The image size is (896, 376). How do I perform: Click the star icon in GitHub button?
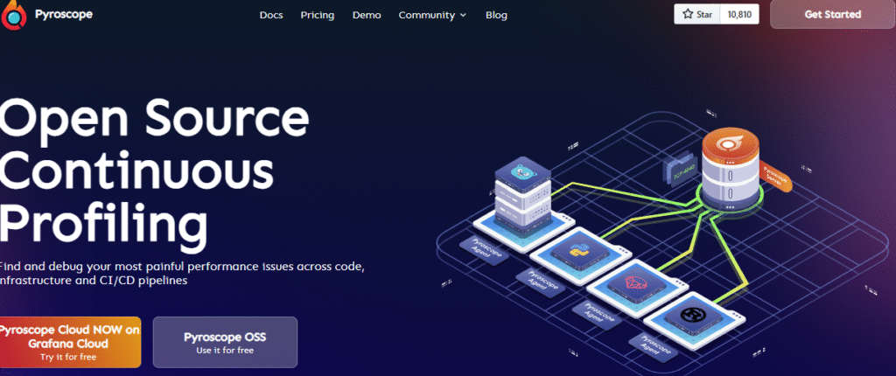688,15
